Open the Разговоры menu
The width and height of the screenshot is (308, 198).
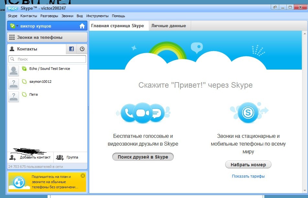click(x=49, y=16)
